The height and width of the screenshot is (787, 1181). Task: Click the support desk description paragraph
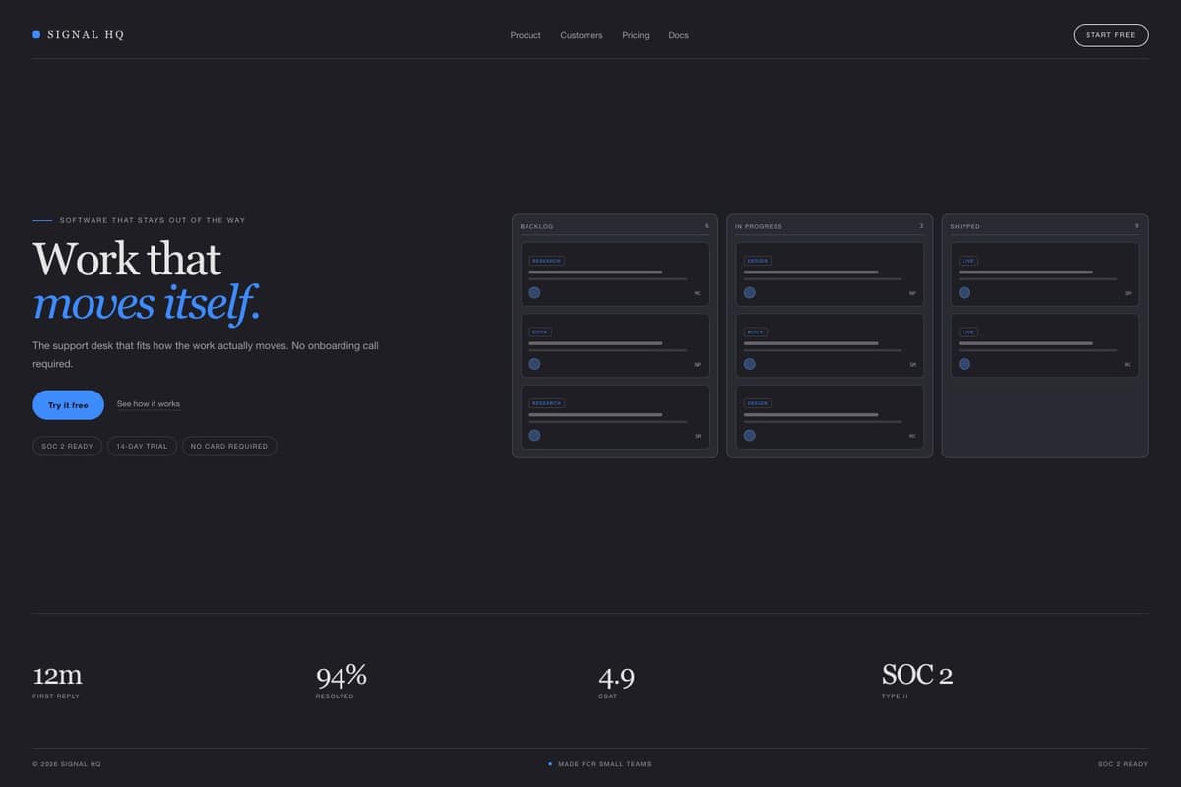point(206,355)
